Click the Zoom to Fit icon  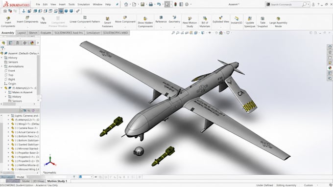coord(173,33)
